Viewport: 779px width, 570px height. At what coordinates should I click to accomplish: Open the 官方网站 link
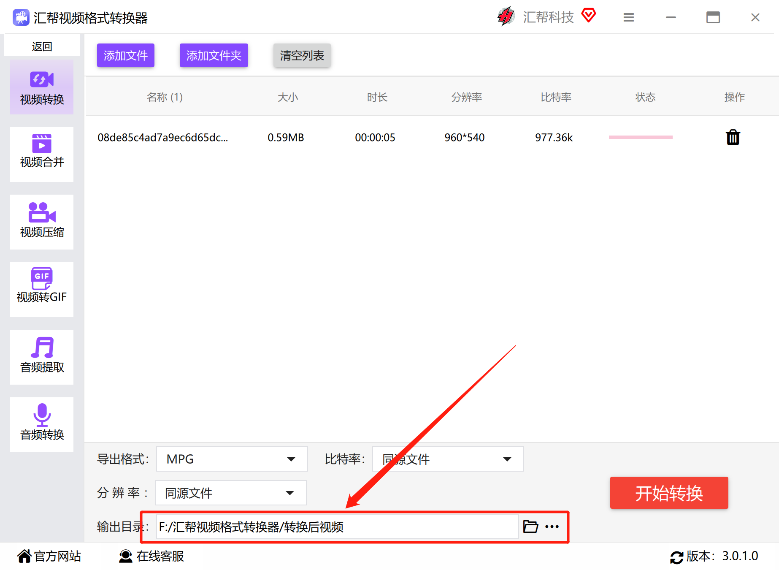click(49, 556)
